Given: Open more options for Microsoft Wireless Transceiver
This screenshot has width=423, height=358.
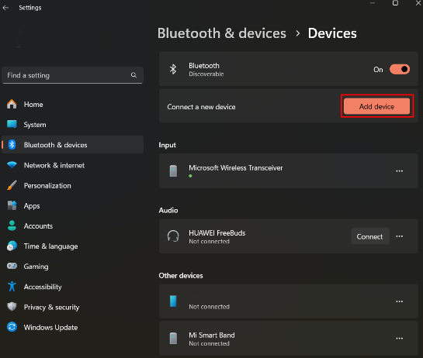Looking at the screenshot, I should [399, 171].
